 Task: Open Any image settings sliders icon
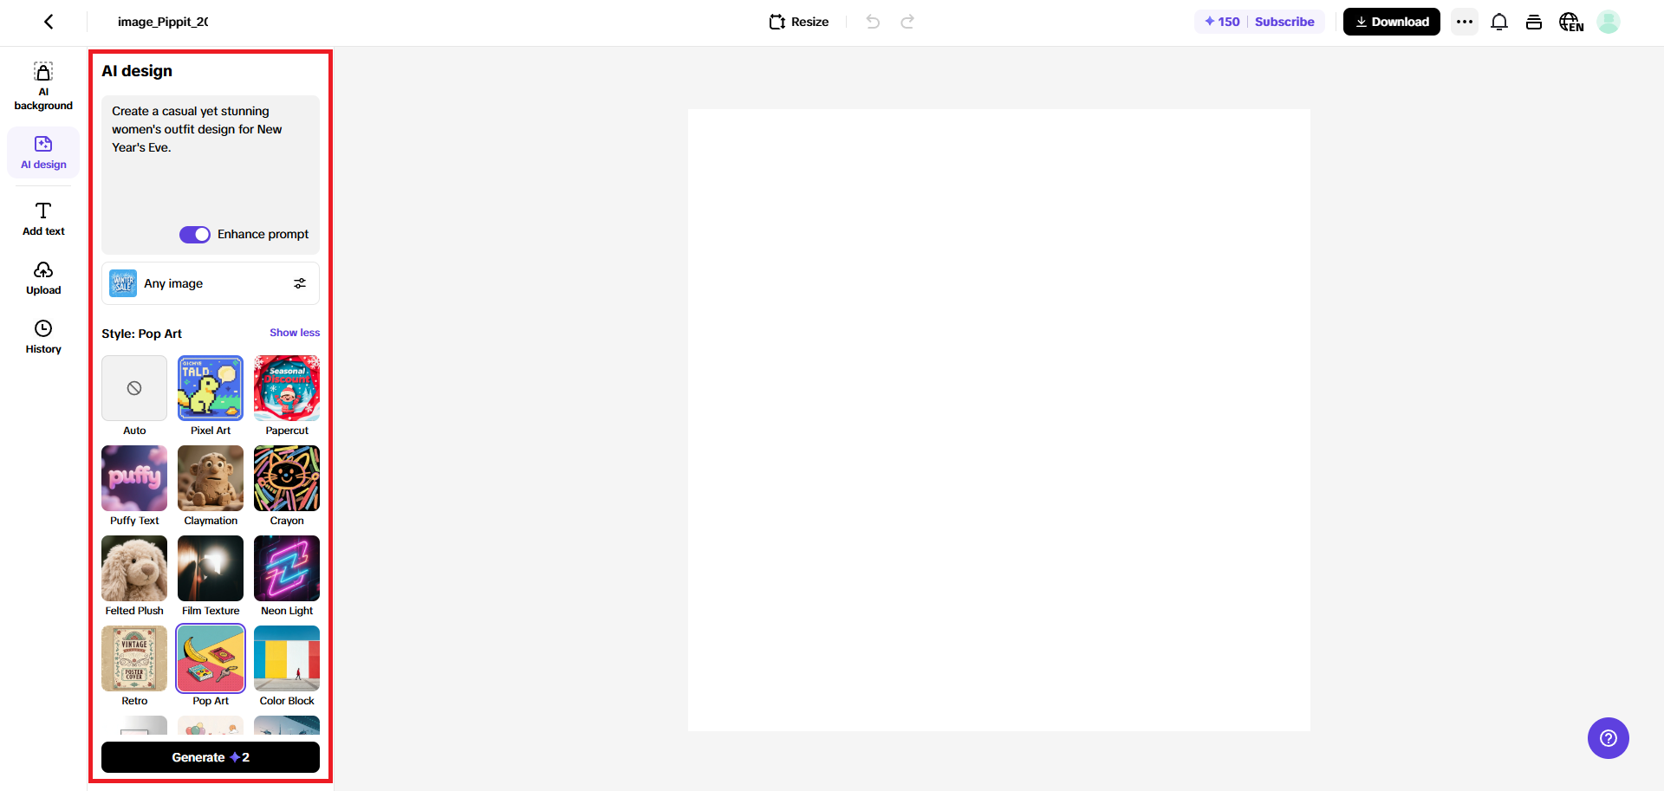coord(300,283)
